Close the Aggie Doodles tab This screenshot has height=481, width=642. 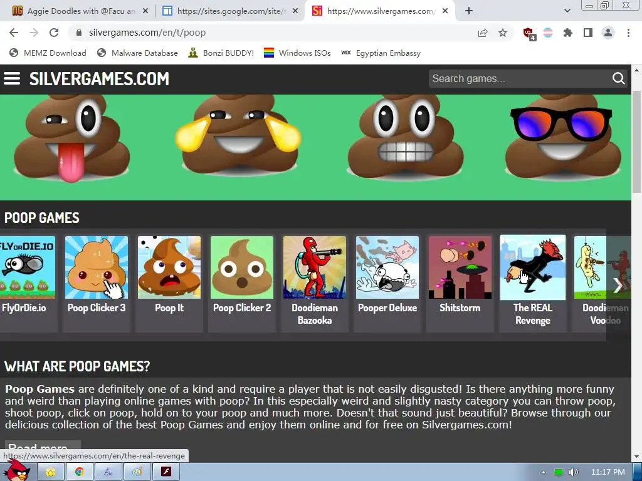145,11
